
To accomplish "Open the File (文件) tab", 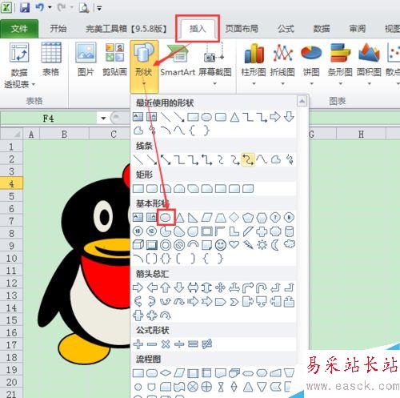I will click(19, 29).
